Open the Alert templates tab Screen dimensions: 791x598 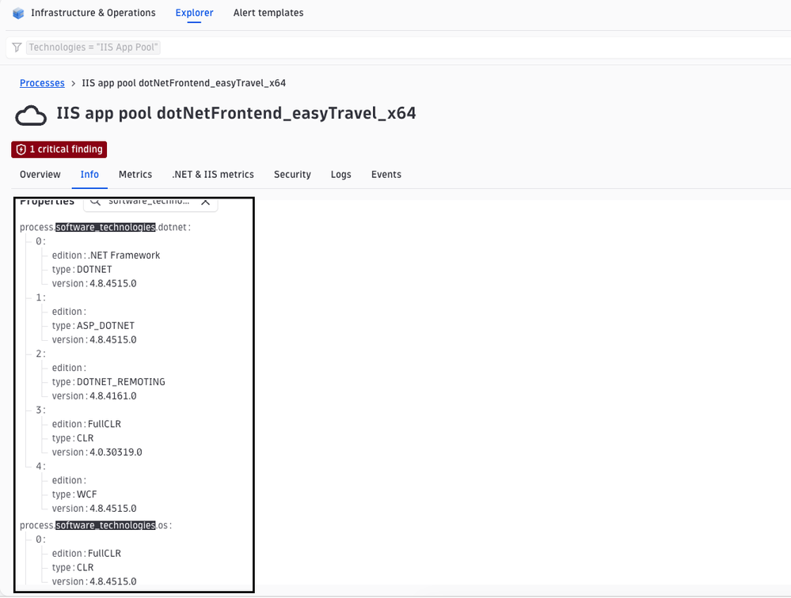268,13
